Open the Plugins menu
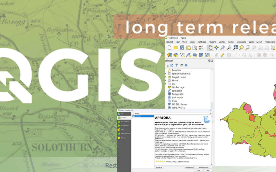 pyautogui.click(x=212, y=42)
